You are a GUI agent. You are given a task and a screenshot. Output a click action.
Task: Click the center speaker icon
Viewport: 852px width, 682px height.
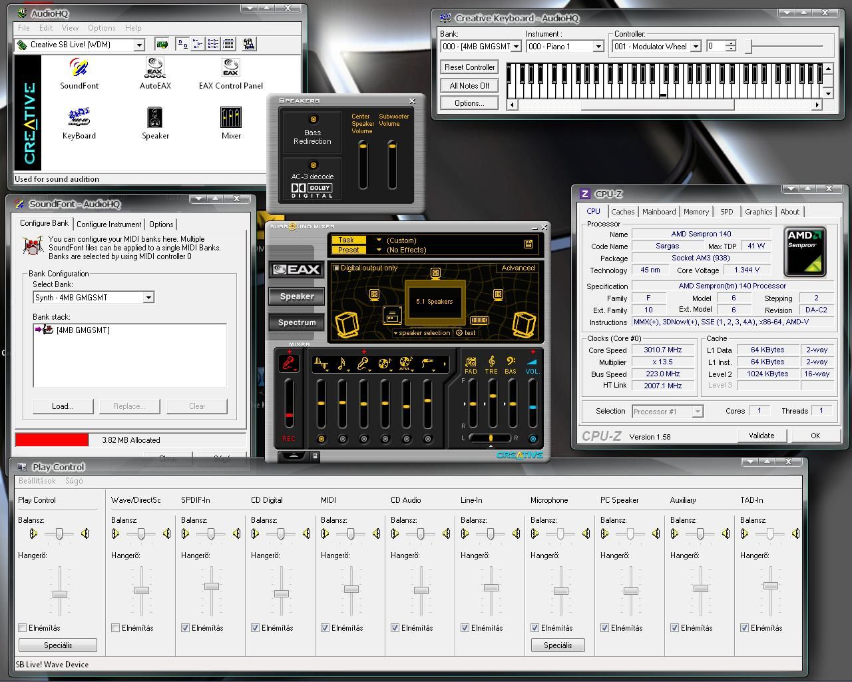[435, 272]
